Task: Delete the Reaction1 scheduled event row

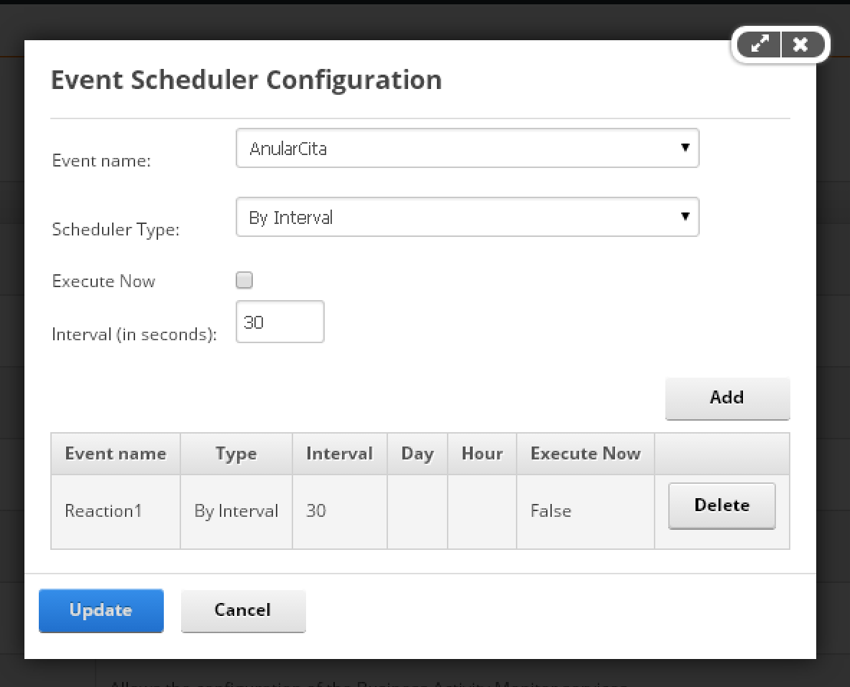Action: 721,505
